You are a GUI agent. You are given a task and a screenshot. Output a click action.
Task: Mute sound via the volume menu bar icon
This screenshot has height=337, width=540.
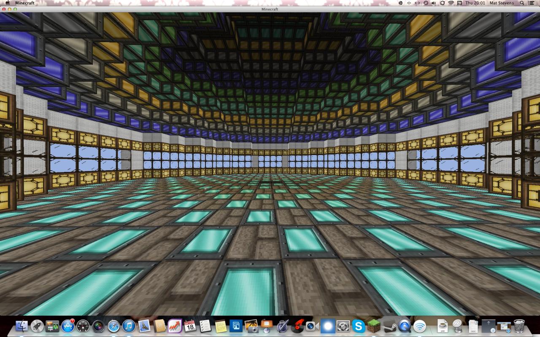434,3
